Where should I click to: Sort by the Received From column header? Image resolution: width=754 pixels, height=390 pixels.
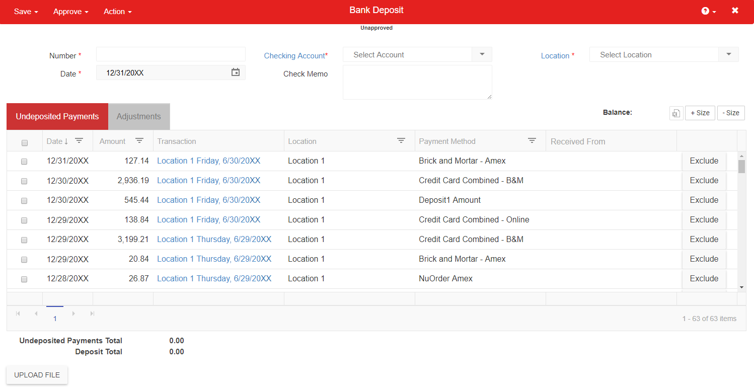[x=578, y=141]
